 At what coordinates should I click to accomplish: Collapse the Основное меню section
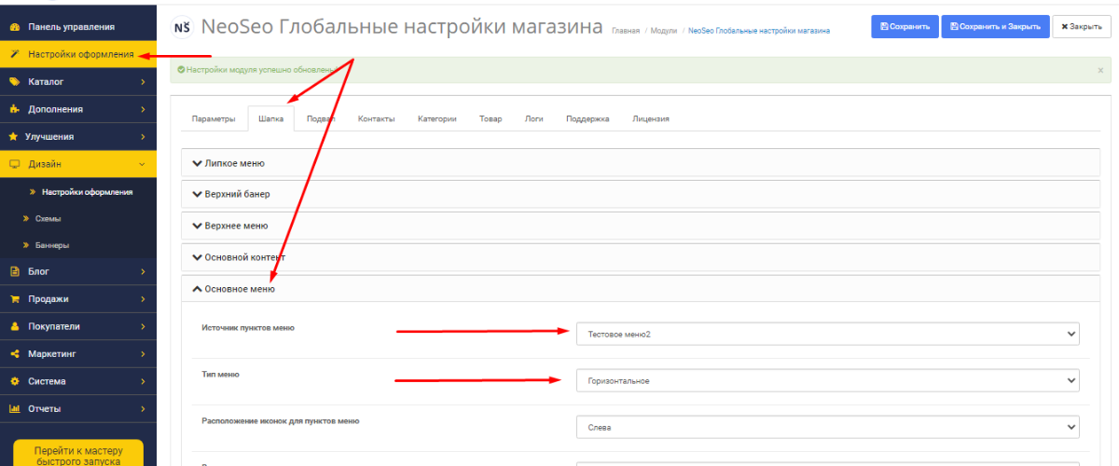[x=641, y=289]
